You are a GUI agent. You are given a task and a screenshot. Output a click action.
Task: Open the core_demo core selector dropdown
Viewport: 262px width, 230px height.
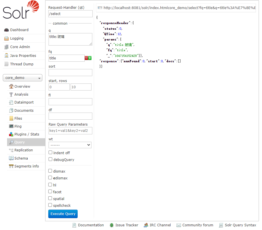click(x=23, y=78)
